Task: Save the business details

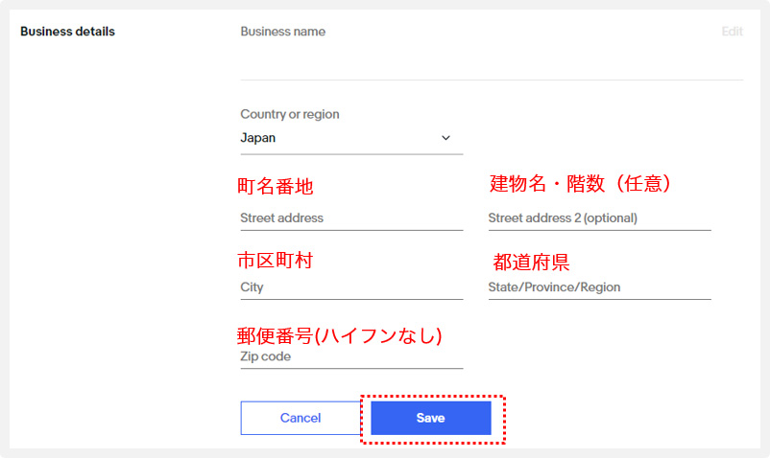Action: [x=431, y=418]
